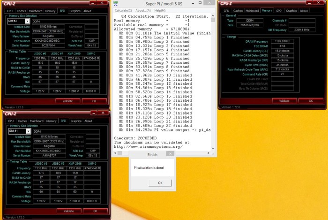Open Mainboard tab in bottom-left CPU-Z window
The image size is (328, 220).
click(37, 121)
